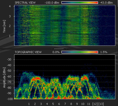118x106 pixels.
Task: Click the right collapse arrow on the pane splitter
Action: coord(66,49)
